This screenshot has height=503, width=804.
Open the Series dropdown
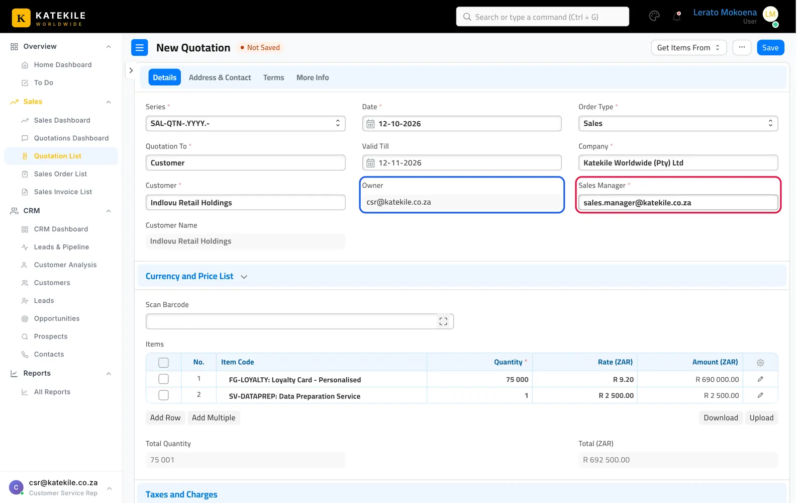[245, 124]
